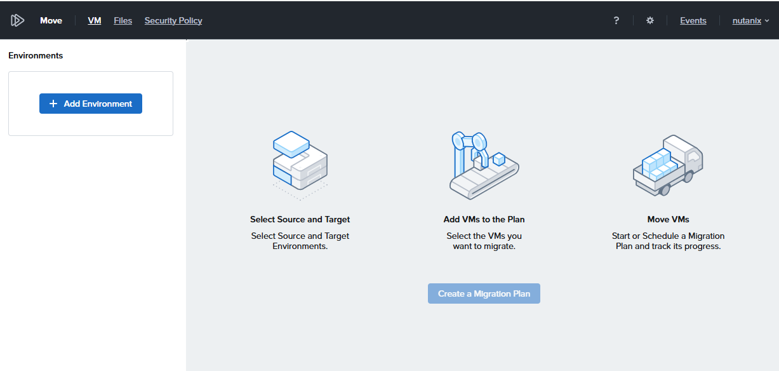779x371 pixels.
Task: Click the Nutanix Move logo icon
Action: [x=17, y=20]
